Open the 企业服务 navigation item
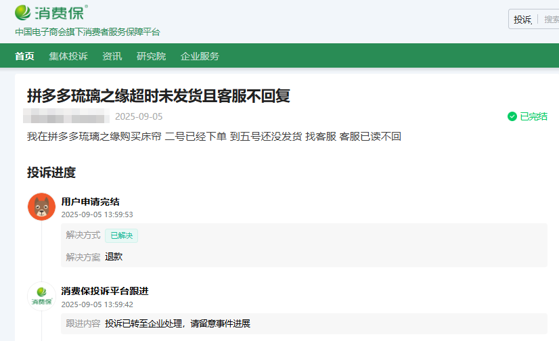 [200, 56]
